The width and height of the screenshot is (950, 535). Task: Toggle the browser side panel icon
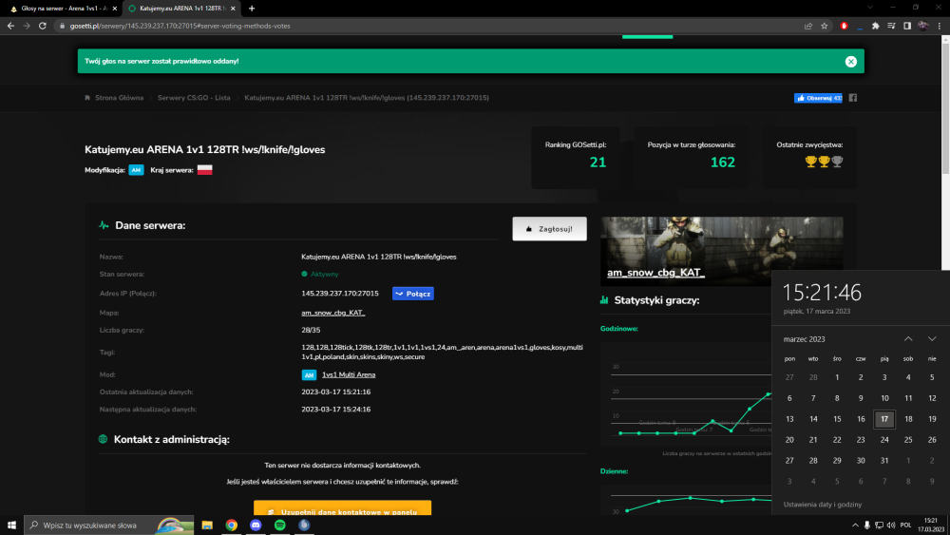907,26
